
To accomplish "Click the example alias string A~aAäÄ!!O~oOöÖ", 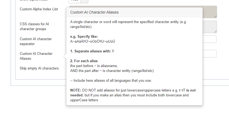I will pyautogui.click(x=93, y=42).
